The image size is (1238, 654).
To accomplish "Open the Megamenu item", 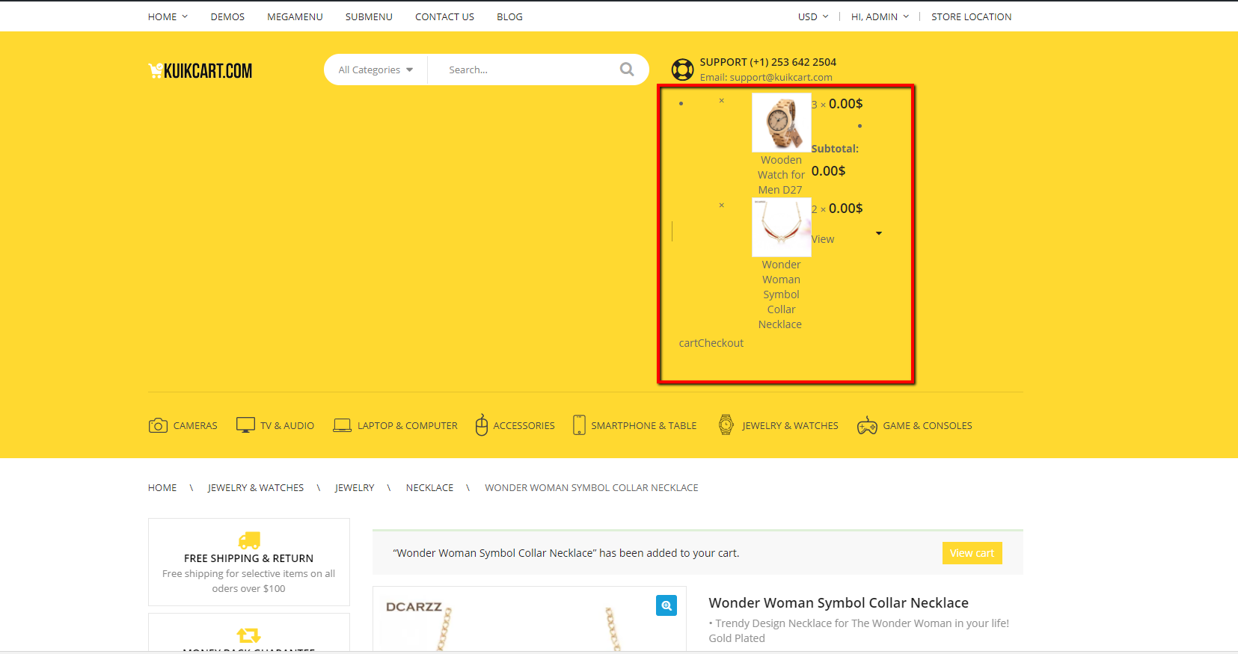I will click(295, 16).
